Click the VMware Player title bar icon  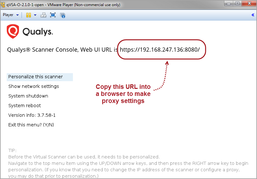point(3,4)
